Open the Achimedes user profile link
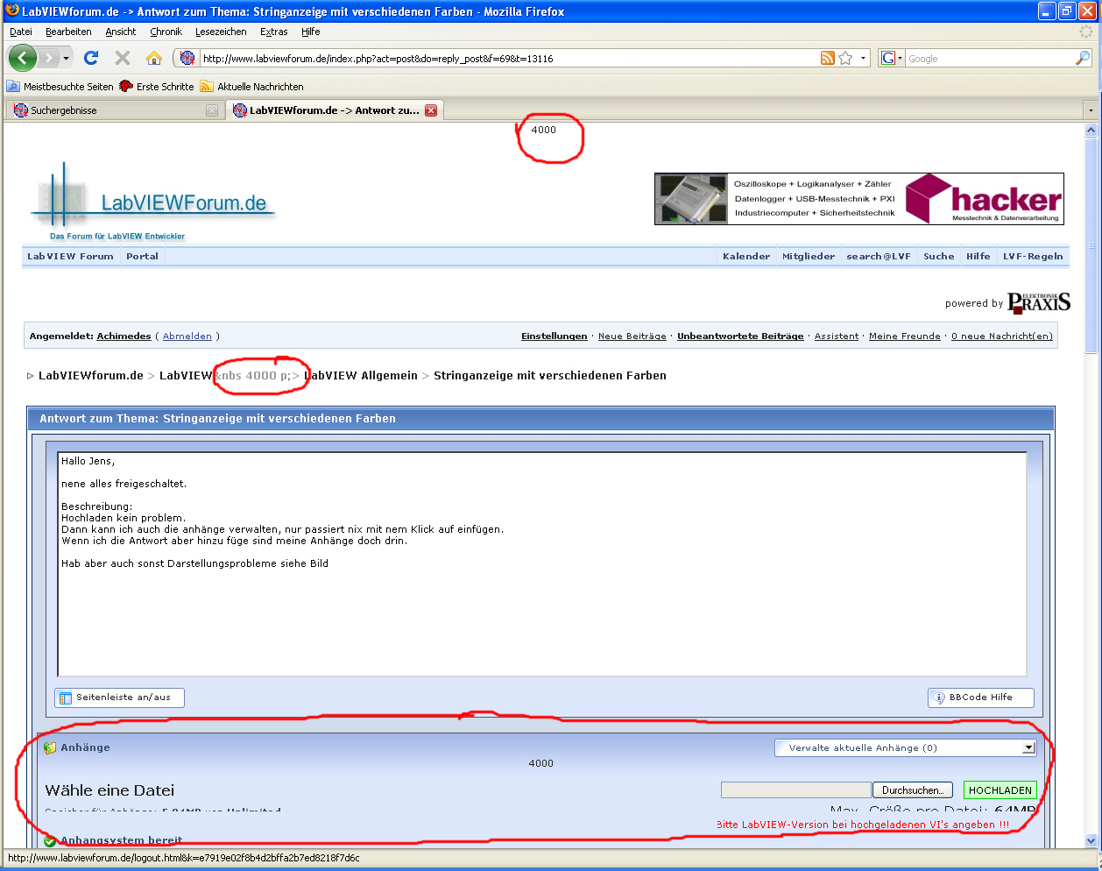1102x871 pixels. coord(124,336)
